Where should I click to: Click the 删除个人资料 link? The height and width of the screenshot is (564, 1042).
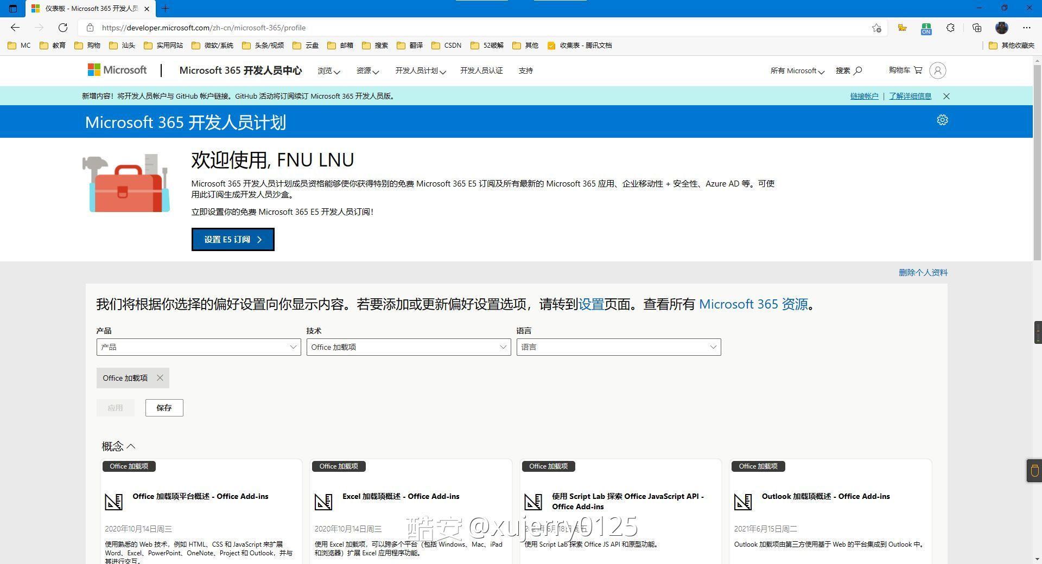coord(923,272)
